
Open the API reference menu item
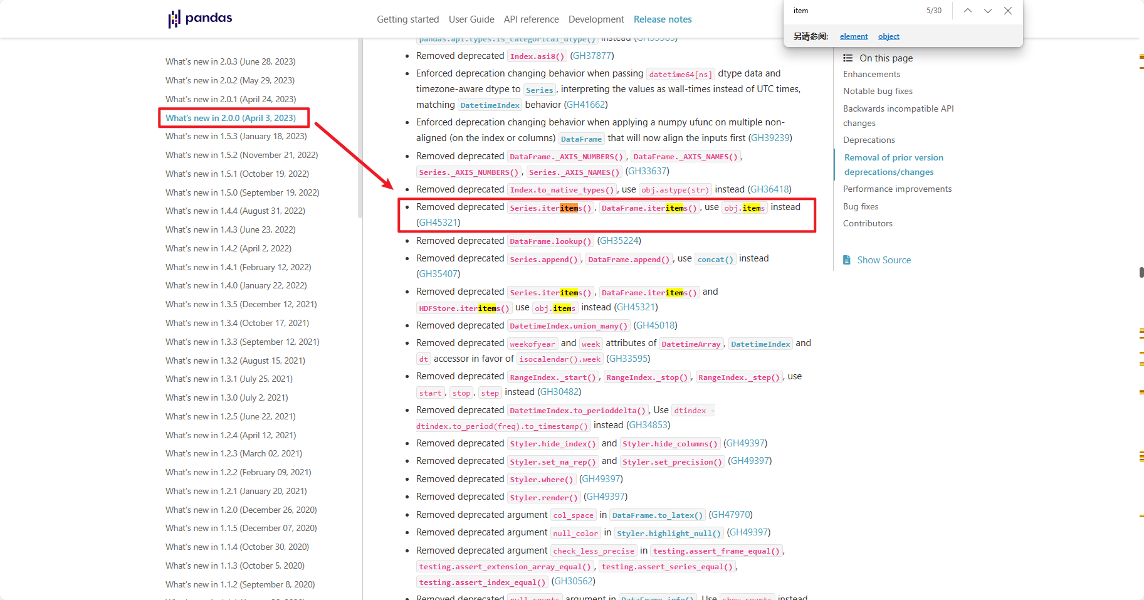(531, 19)
